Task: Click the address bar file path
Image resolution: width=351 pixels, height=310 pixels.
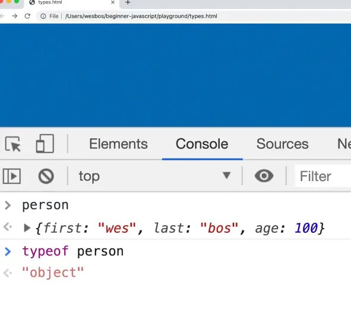Action: 141,16
